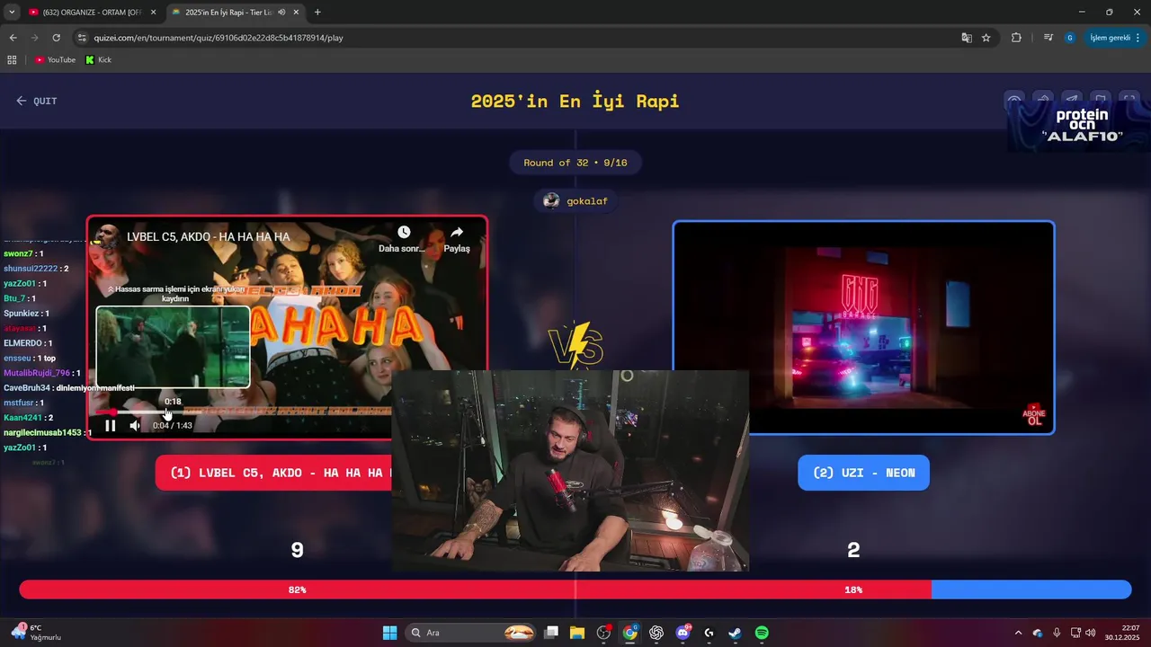Click the blue 18% vote bar

click(x=1031, y=589)
